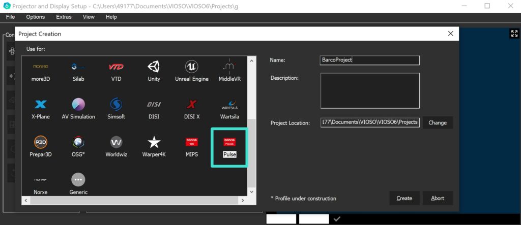This screenshot has width=521, height=225.
Task: Select the Warper4K star icon
Action: [x=154, y=142]
